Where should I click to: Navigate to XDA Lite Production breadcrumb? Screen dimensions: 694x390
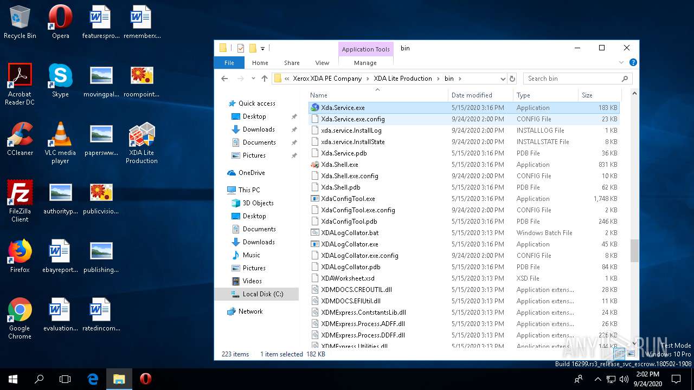tap(403, 79)
